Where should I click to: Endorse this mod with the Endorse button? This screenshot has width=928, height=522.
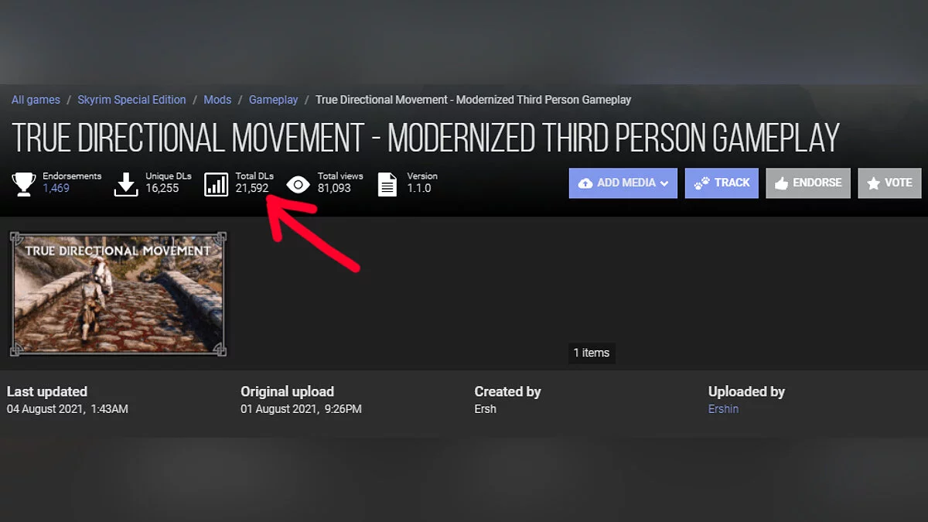pyautogui.click(x=808, y=183)
